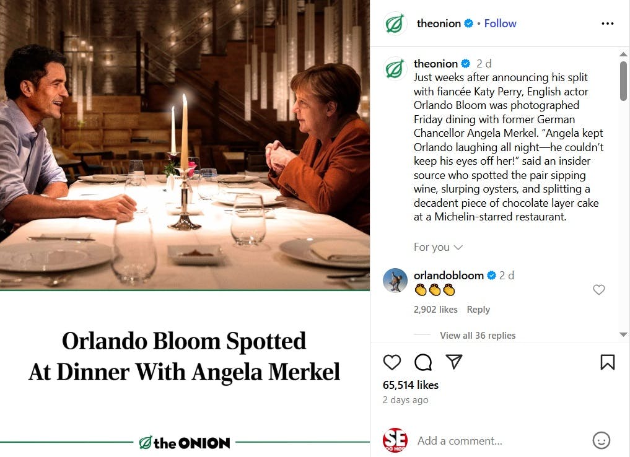Screen dimensions: 630x457
Task: Open the 65,514 likes list
Action: (411, 385)
